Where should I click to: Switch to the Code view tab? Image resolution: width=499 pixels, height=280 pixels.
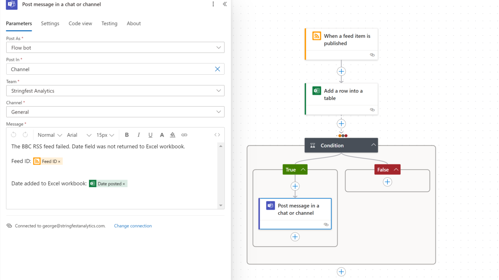point(80,24)
